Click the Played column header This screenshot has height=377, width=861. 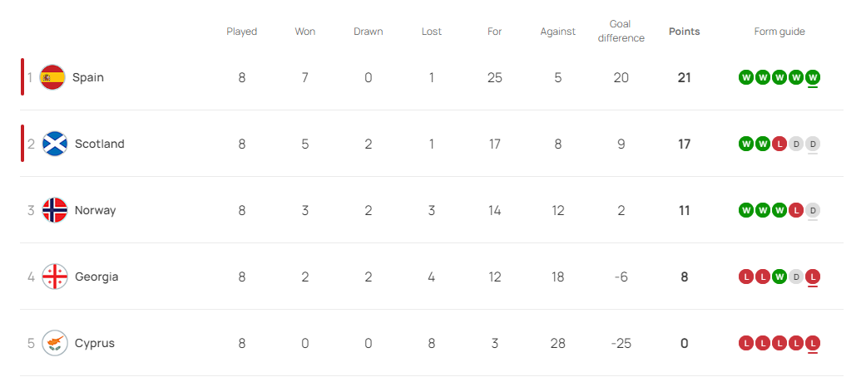pos(241,32)
